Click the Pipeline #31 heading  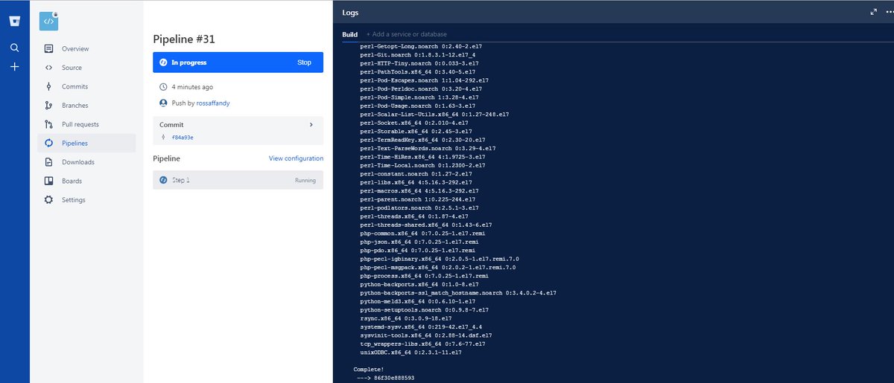pos(184,39)
